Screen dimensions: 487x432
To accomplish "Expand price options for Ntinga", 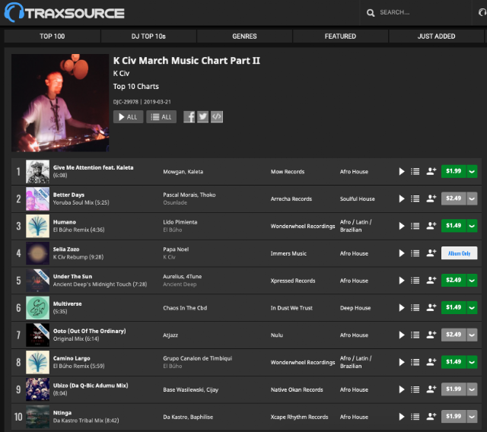I will (472, 417).
